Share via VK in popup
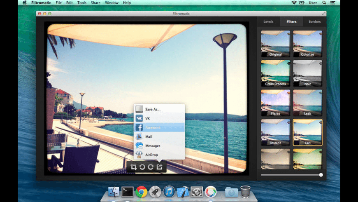This screenshot has width=358, height=202. pyautogui.click(x=159, y=118)
